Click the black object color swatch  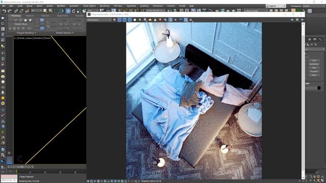[x=319, y=88]
